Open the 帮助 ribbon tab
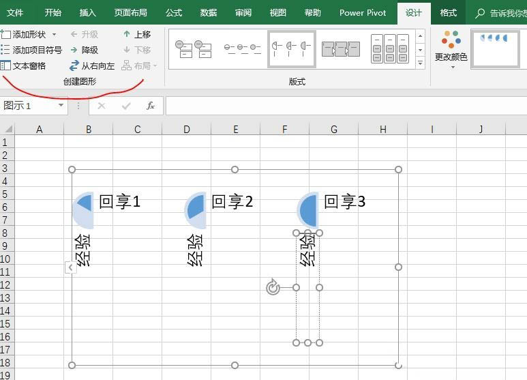The height and width of the screenshot is (380, 527). (312, 13)
